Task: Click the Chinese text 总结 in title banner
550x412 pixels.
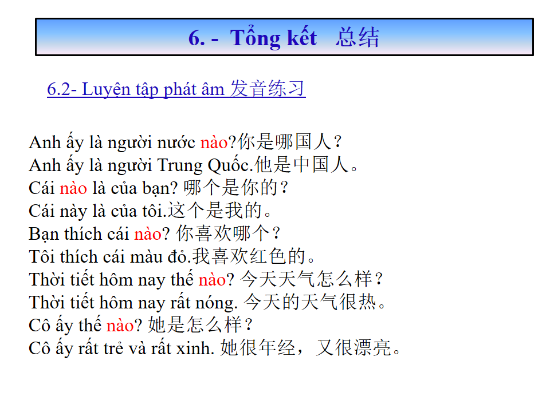Action: tap(357, 38)
